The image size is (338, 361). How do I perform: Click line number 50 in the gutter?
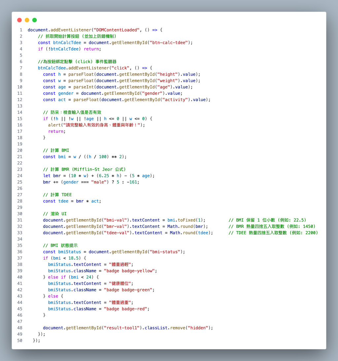click(x=20, y=341)
